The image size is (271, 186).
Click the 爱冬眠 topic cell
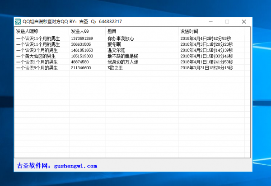click(114, 44)
